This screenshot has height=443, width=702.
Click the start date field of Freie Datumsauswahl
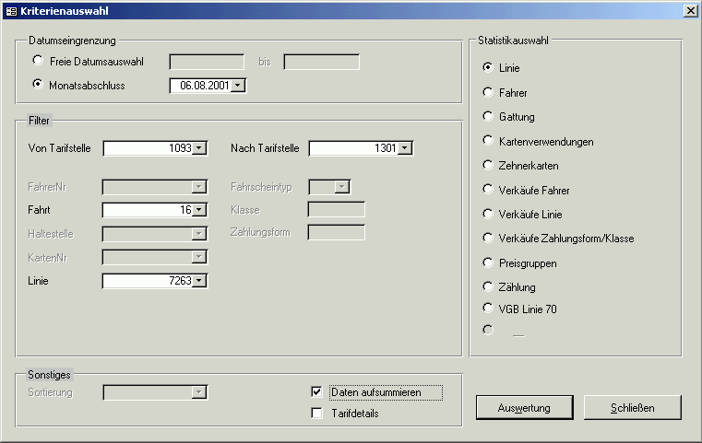pyautogui.click(x=207, y=62)
